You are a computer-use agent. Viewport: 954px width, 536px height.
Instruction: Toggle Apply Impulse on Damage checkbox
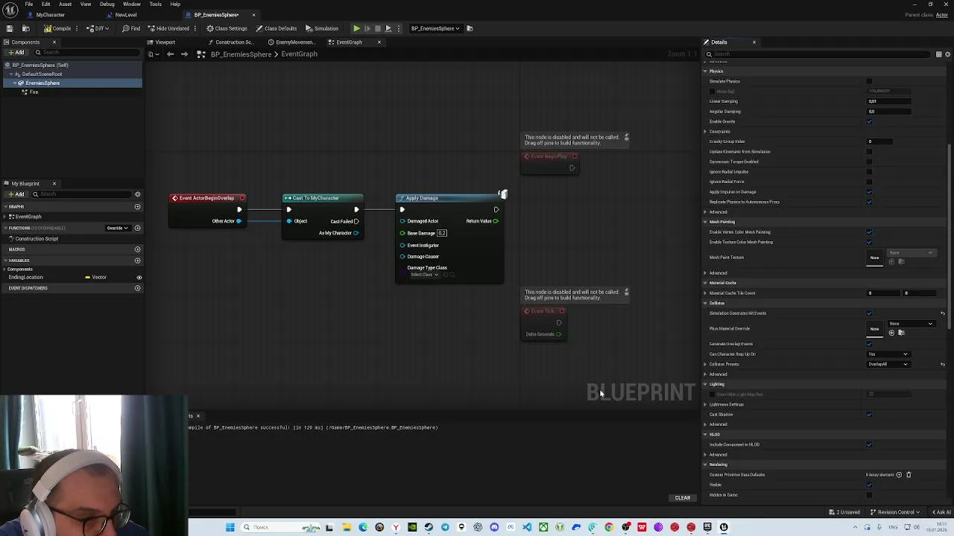pyautogui.click(x=869, y=192)
